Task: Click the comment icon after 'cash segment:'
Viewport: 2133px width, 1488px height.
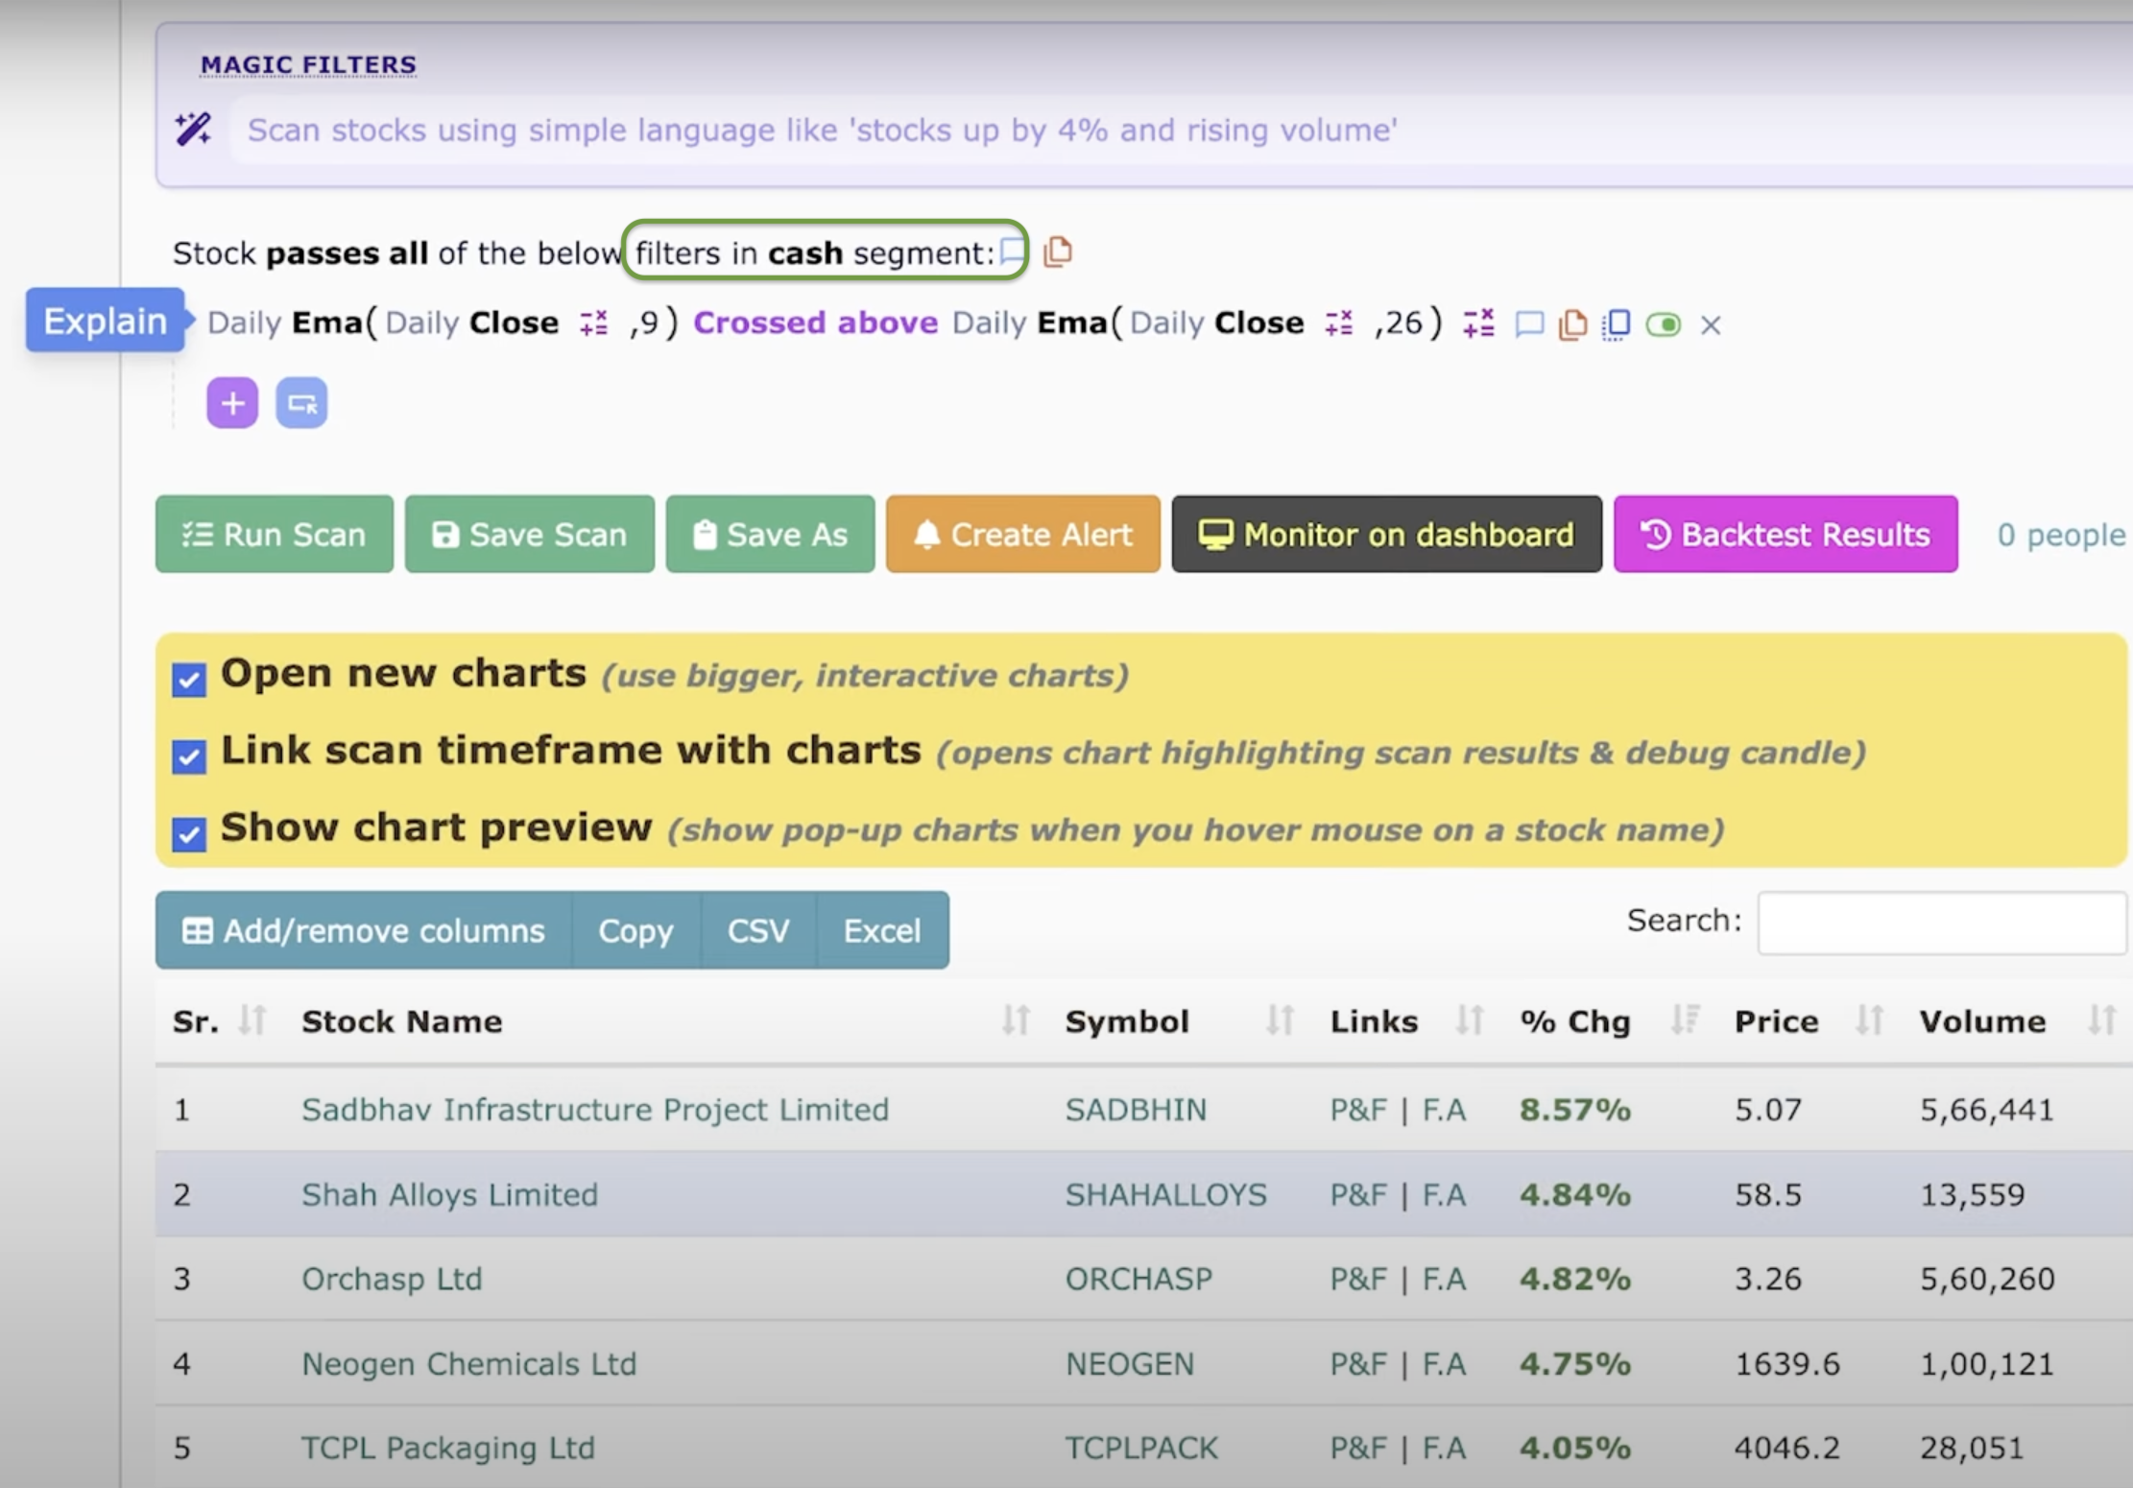Action: click(1012, 252)
